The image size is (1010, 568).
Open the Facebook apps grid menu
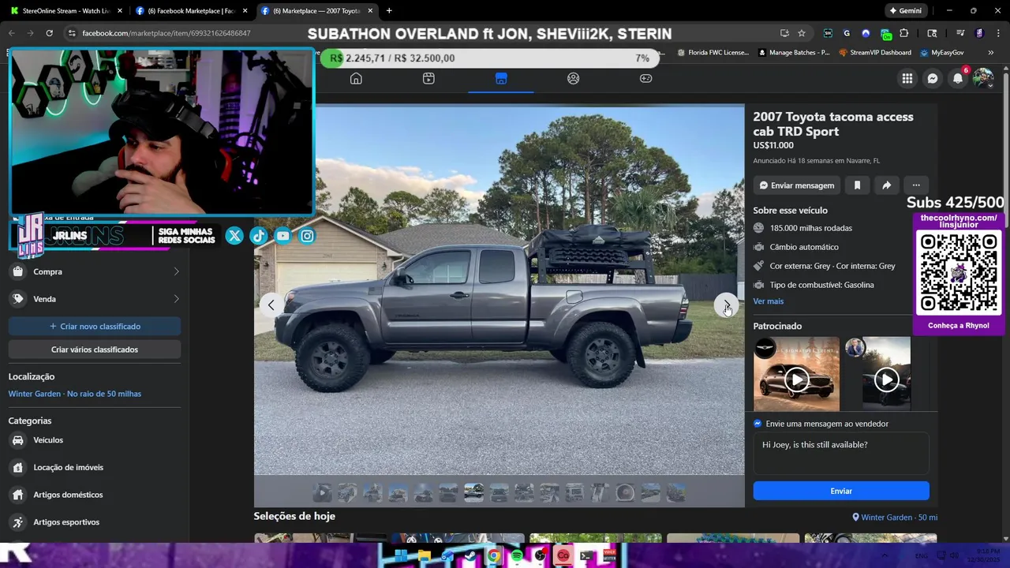coord(907,78)
